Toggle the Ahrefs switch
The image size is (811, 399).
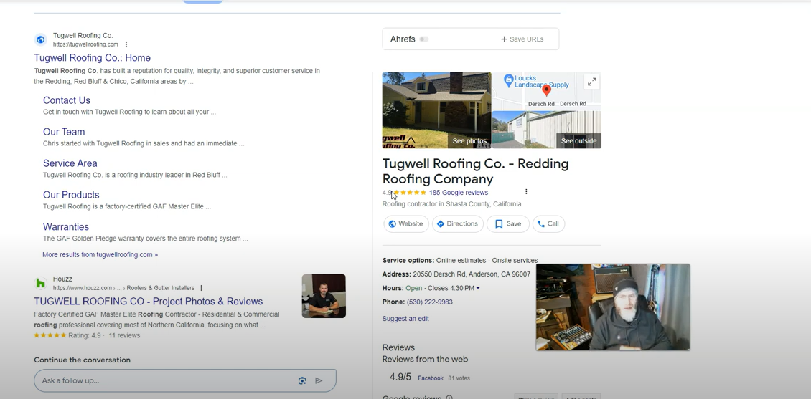click(424, 39)
